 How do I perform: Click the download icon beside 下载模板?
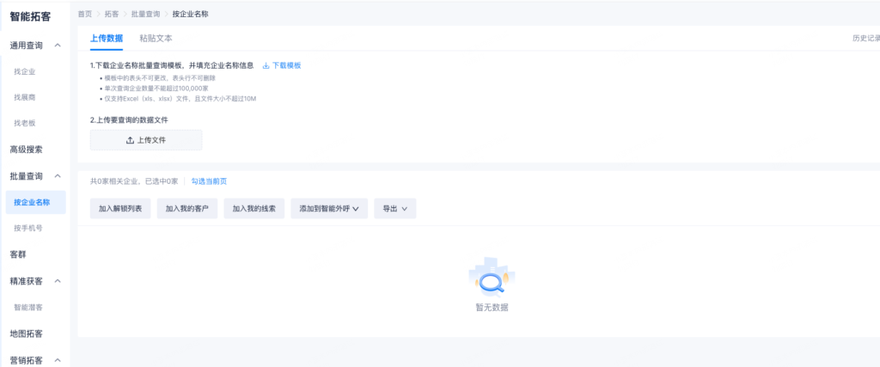pos(266,65)
